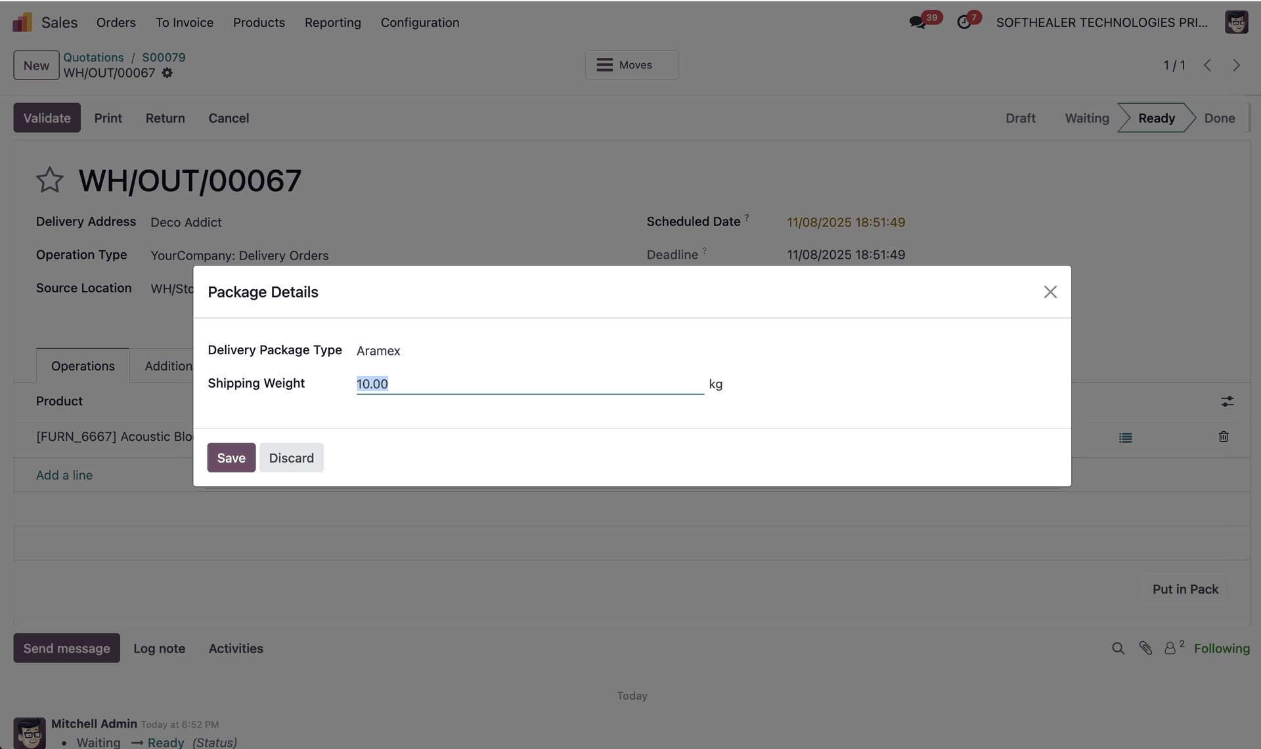This screenshot has height=749, width=1261.
Task: Click the favorite star next to WH/OUT/00067
Action: pos(49,180)
